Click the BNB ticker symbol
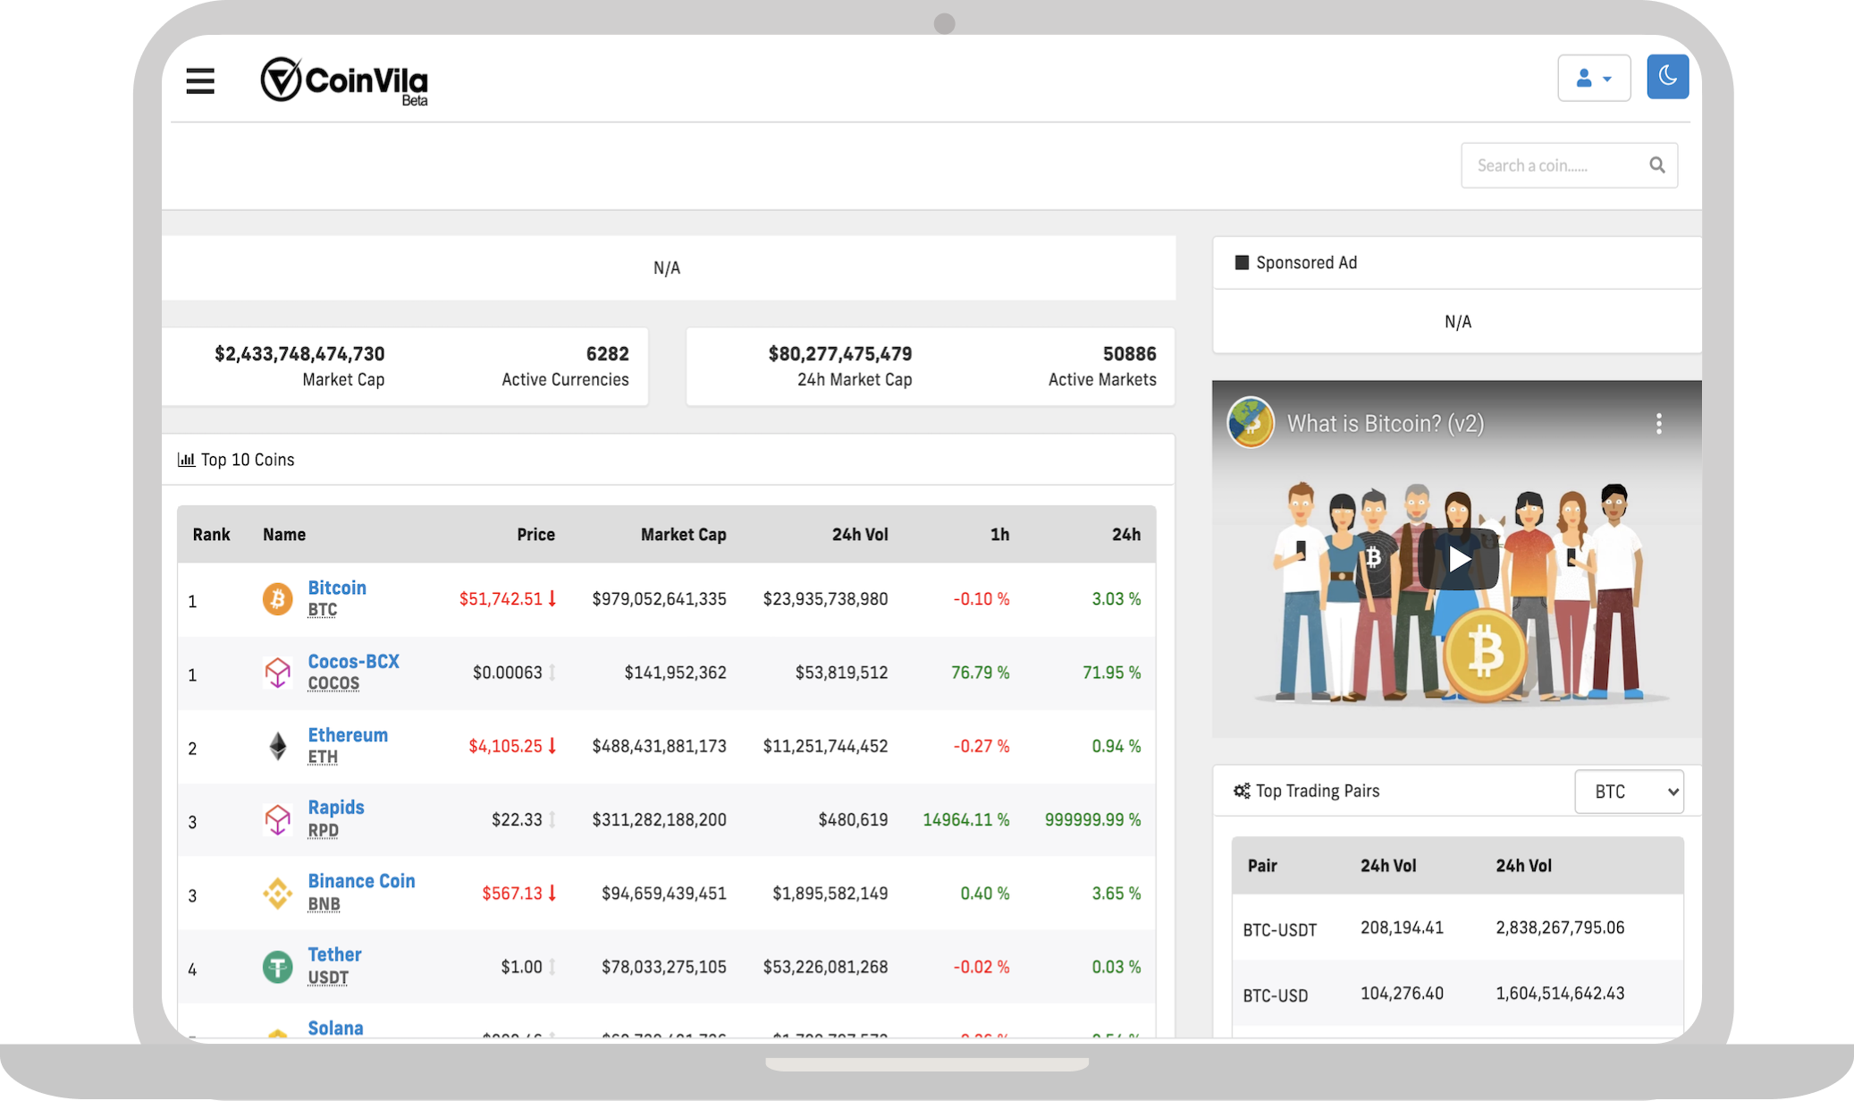Image resolution: width=1854 pixels, height=1101 pixels. pyautogui.click(x=324, y=904)
